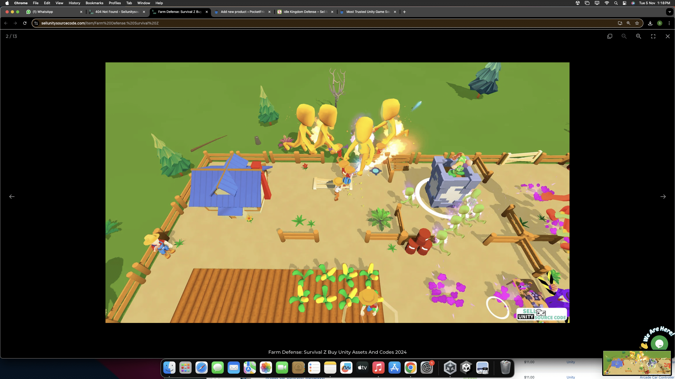Switch to the 404 Not Found tab
The width and height of the screenshot is (675, 379).
117,12
